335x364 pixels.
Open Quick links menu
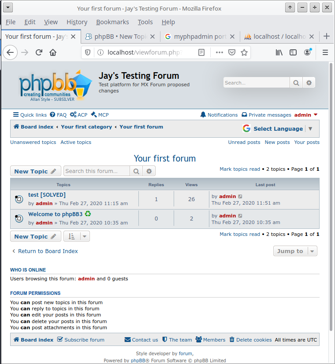tap(30, 115)
